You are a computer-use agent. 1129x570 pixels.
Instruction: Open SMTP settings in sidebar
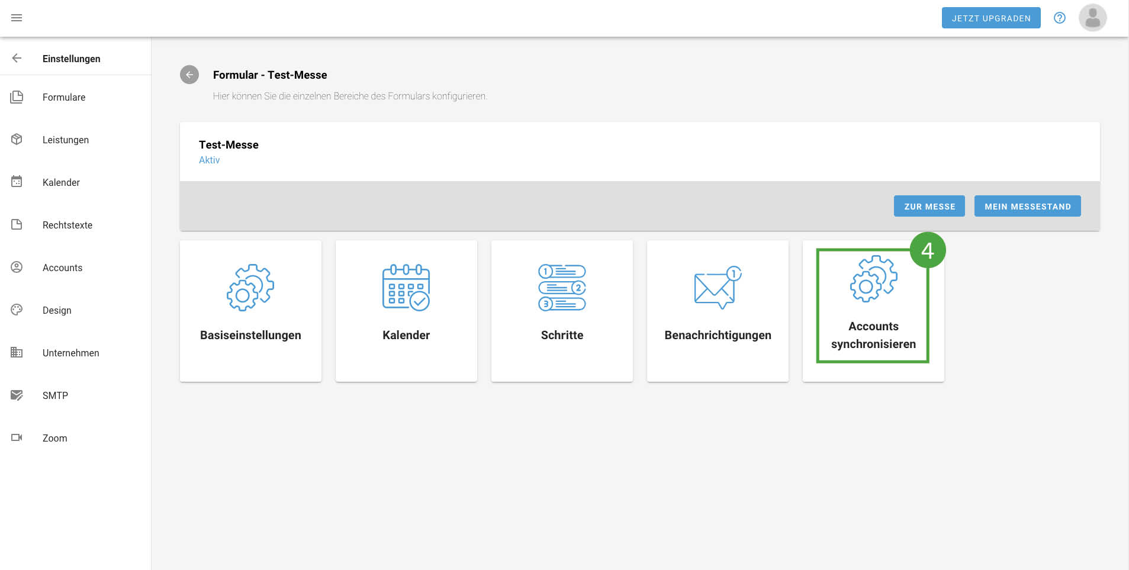(55, 395)
